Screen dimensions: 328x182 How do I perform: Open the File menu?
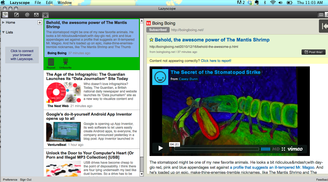[38, 3]
